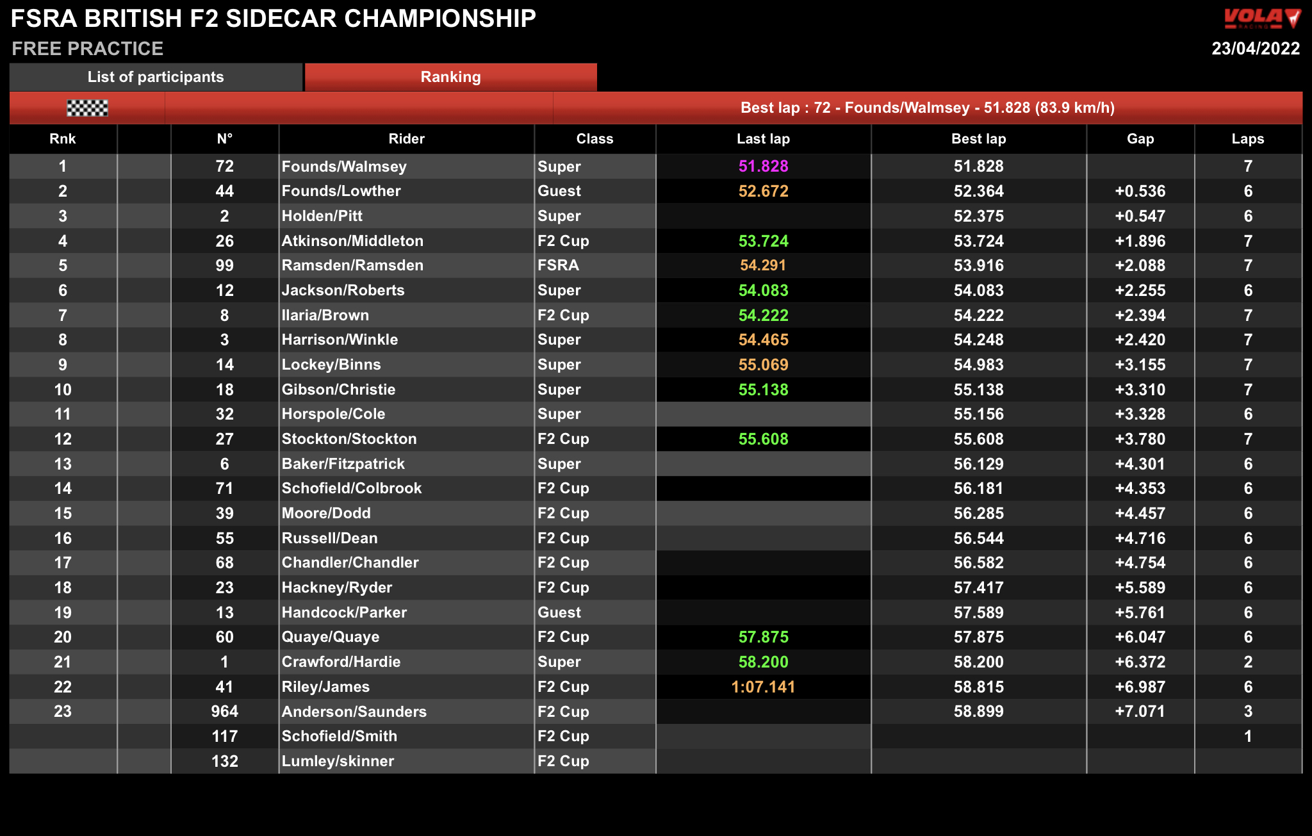Screen dimensions: 1312x836
Task: Click gap value +7.071
Action: click(1140, 712)
